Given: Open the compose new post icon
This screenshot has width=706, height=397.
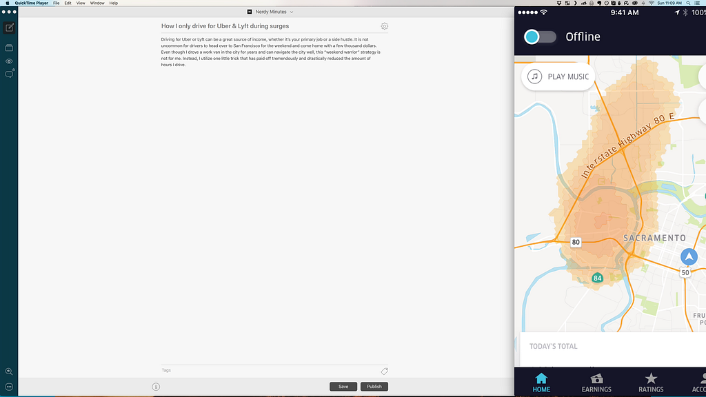Looking at the screenshot, I should [9, 28].
